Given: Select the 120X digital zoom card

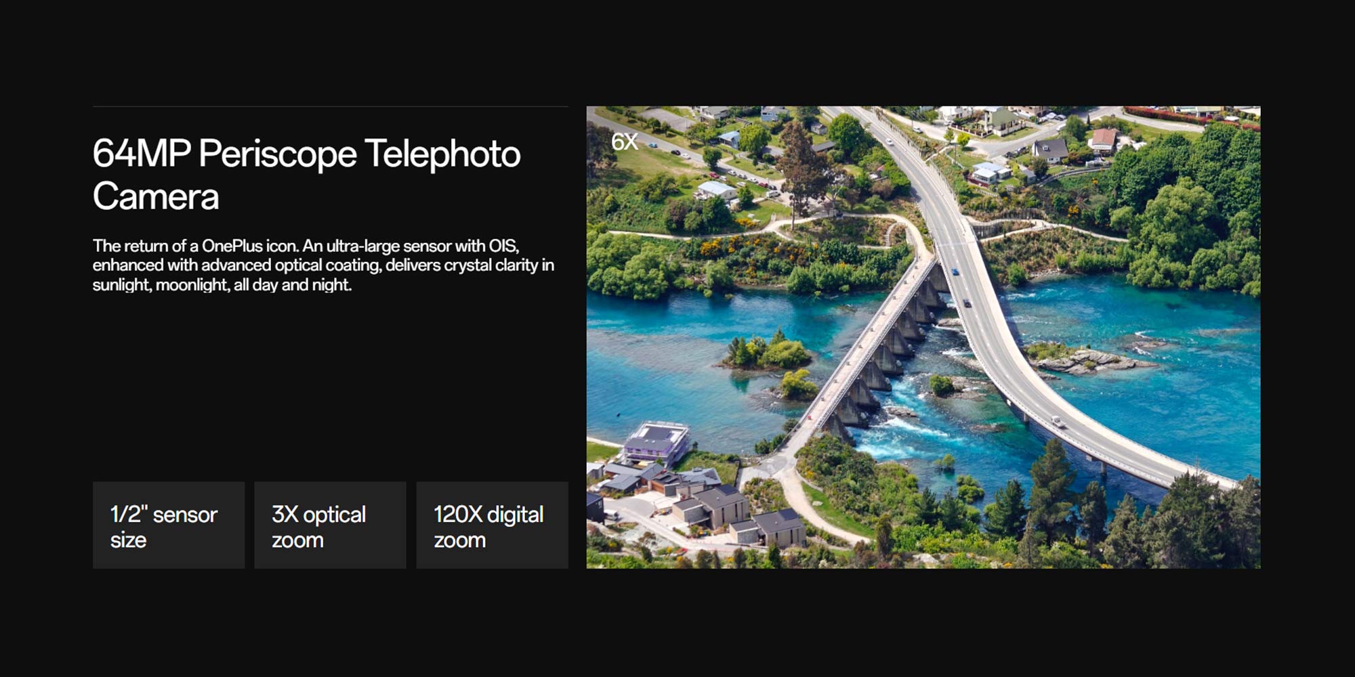Looking at the screenshot, I should 492,525.
